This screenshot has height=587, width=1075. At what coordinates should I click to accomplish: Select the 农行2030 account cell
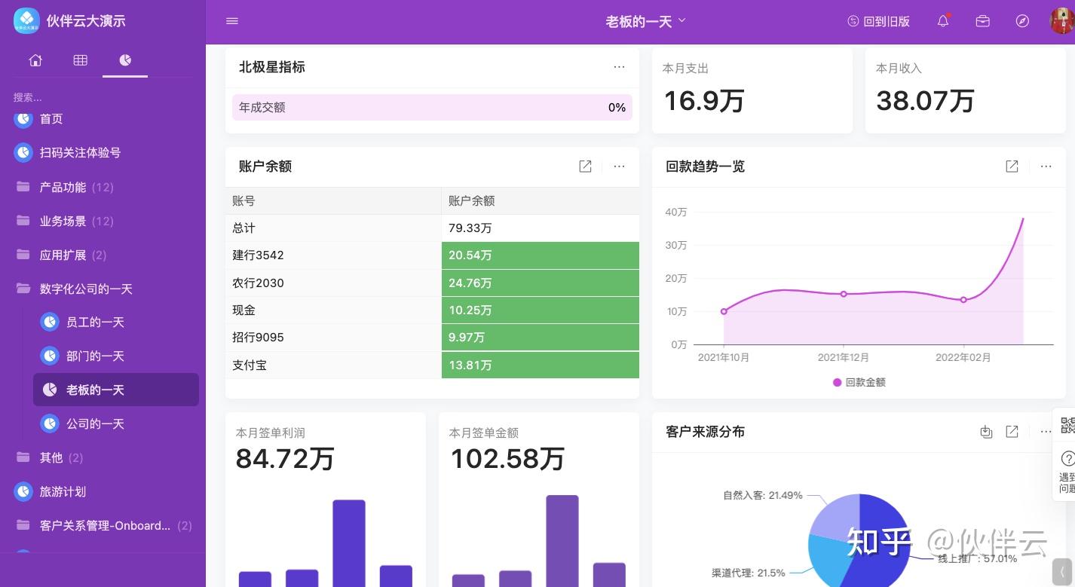pos(333,283)
